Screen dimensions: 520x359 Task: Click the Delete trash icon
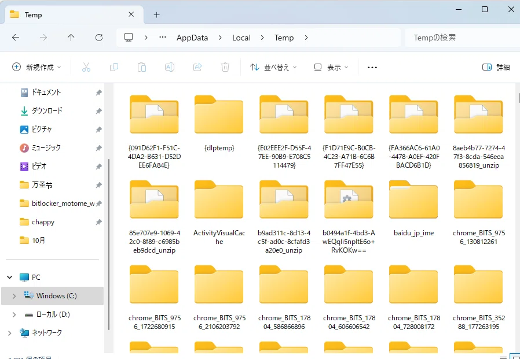click(x=225, y=67)
